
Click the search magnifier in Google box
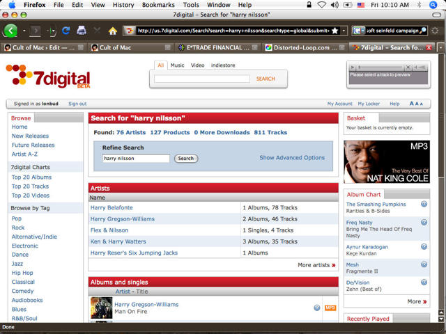point(423,31)
